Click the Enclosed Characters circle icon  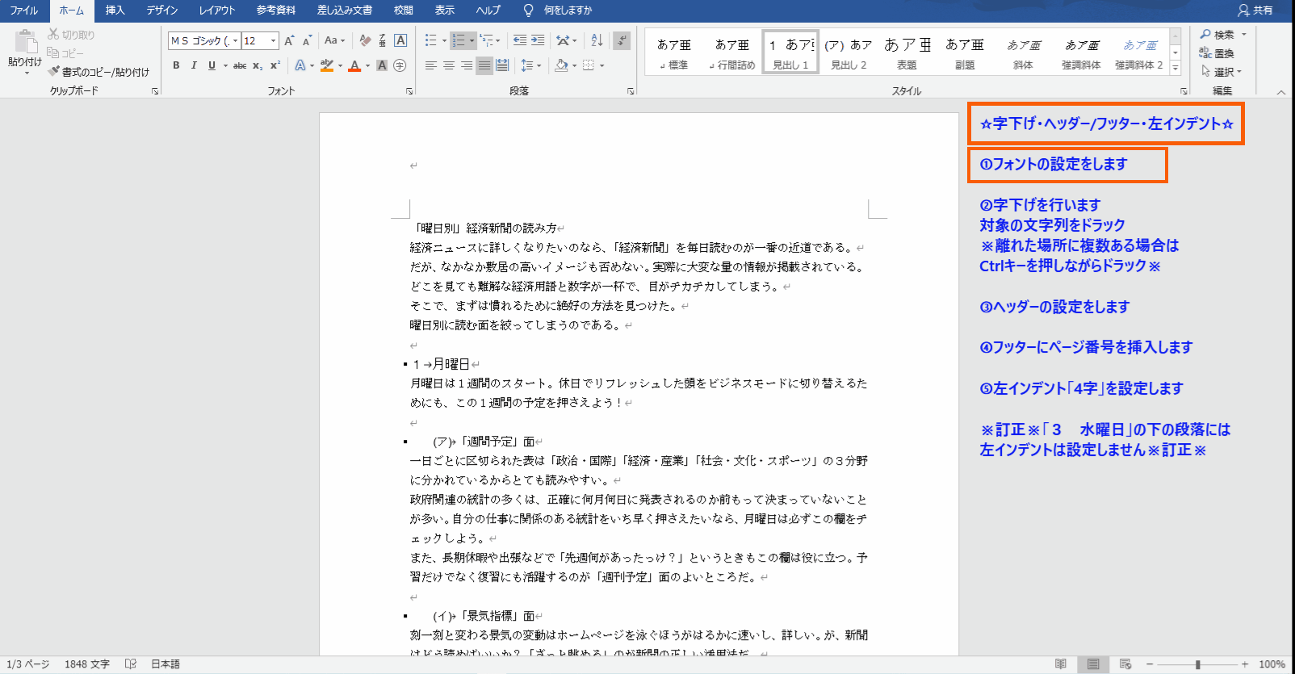click(400, 65)
